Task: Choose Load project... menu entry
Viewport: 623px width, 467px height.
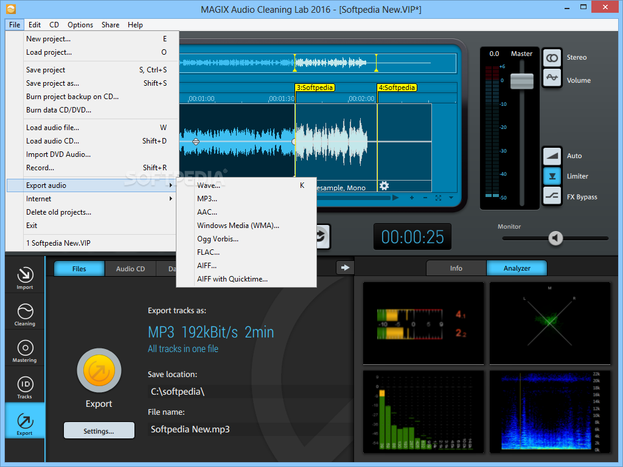Action: pyautogui.click(x=92, y=52)
